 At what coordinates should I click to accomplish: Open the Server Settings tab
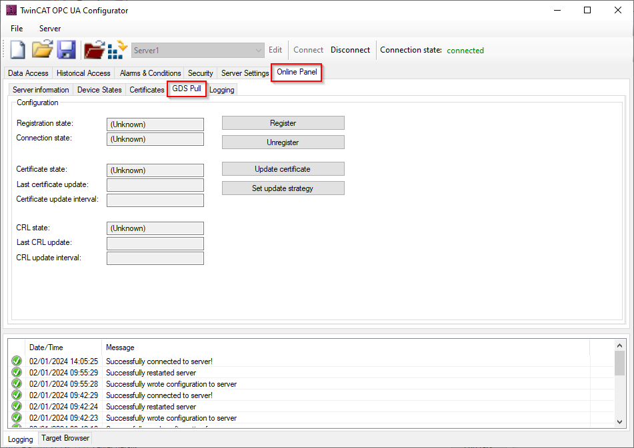click(x=245, y=73)
